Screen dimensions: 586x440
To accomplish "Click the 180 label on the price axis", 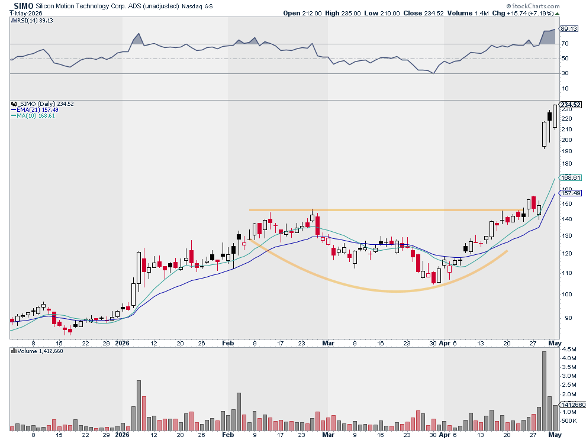I will tap(566, 164).
